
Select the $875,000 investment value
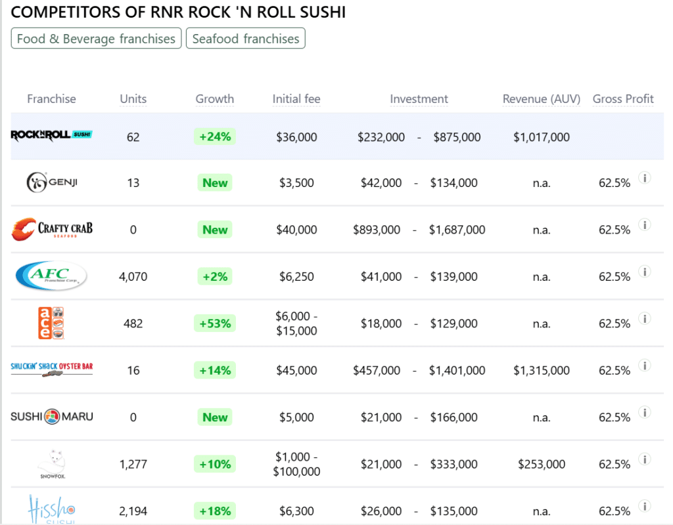tap(457, 137)
